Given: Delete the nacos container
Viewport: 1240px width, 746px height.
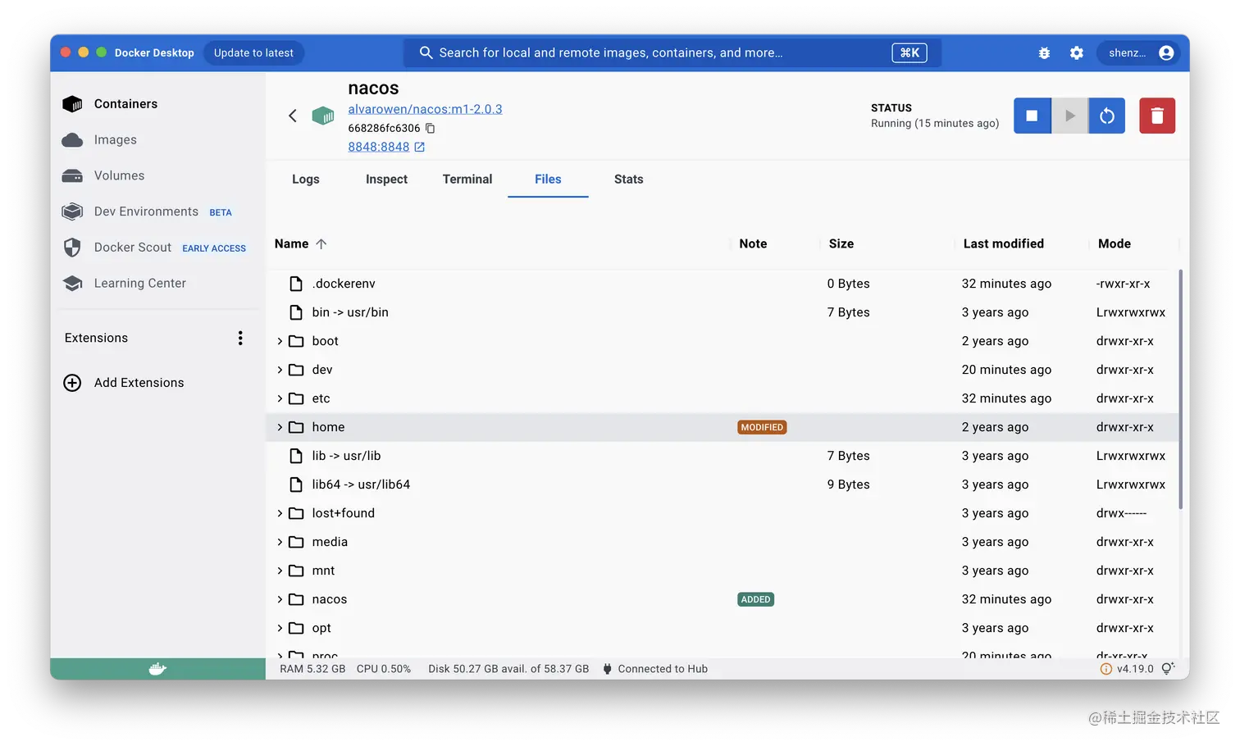Looking at the screenshot, I should [1157, 116].
